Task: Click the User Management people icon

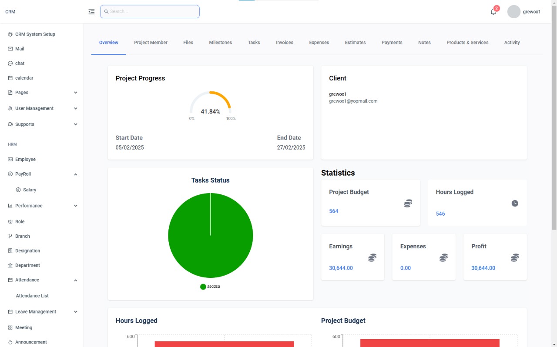Action: [x=10, y=108]
